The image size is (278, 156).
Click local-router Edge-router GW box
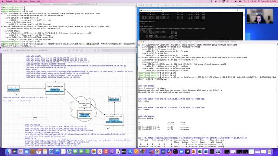[55, 89]
